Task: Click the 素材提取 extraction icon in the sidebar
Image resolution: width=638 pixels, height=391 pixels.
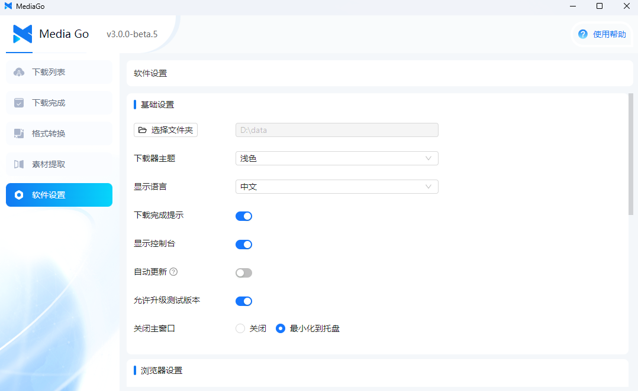Action: point(20,164)
